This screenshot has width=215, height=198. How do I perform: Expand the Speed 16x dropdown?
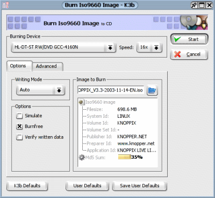point(149,47)
